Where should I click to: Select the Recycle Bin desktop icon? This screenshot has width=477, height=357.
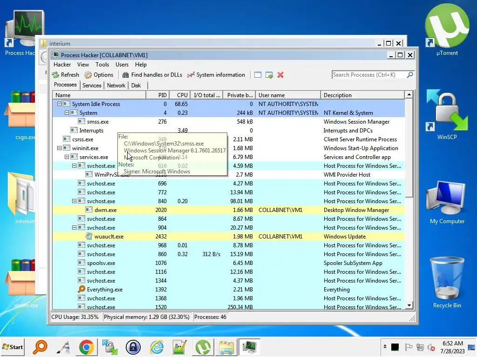[447, 282]
